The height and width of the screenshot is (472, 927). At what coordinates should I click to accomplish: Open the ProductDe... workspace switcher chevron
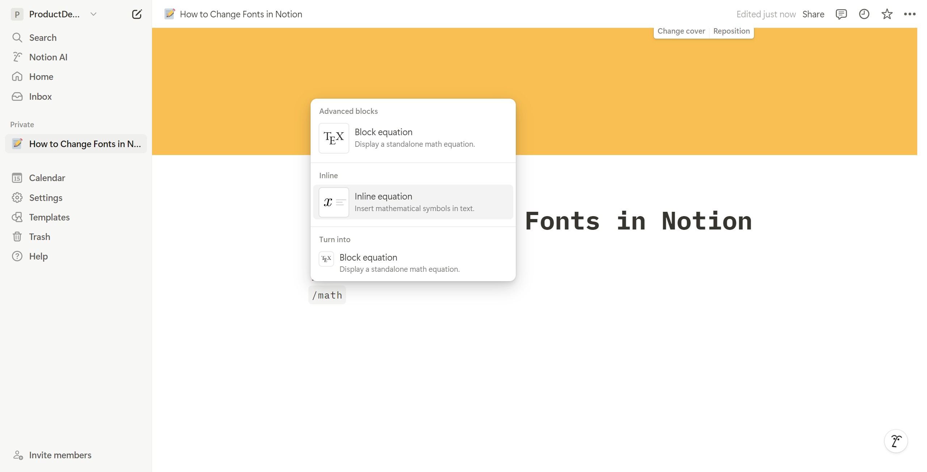(x=93, y=14)
